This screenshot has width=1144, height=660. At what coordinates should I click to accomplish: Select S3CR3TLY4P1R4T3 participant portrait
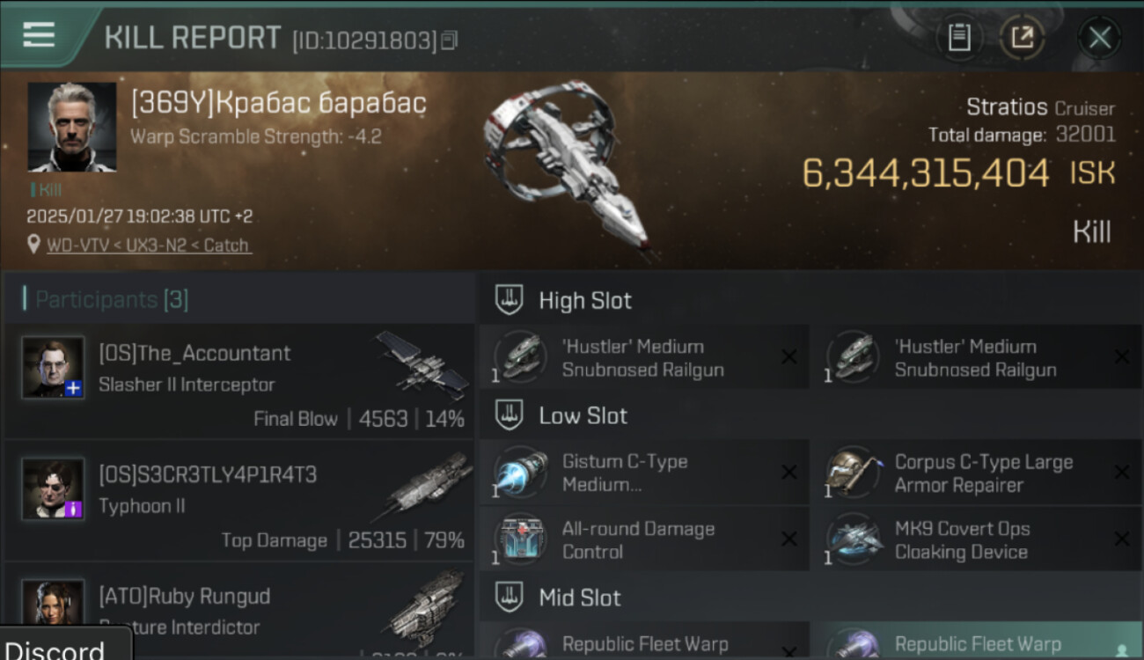coord(53,488)
